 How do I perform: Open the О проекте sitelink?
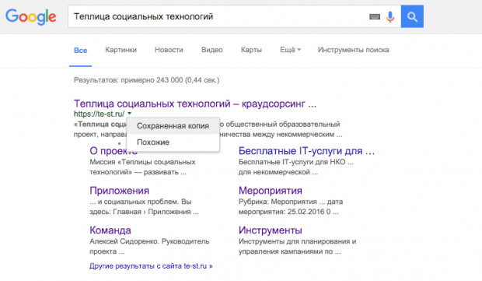pos(114,151)
